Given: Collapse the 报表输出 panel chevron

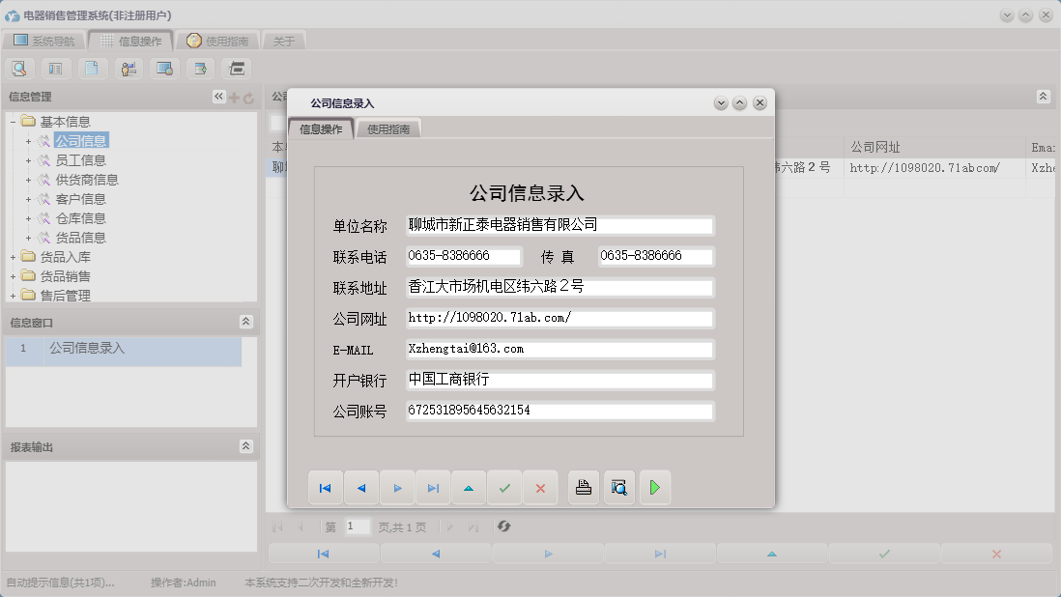Looking at the screenshot, I should pyautogui.click(x=247, y=446).
